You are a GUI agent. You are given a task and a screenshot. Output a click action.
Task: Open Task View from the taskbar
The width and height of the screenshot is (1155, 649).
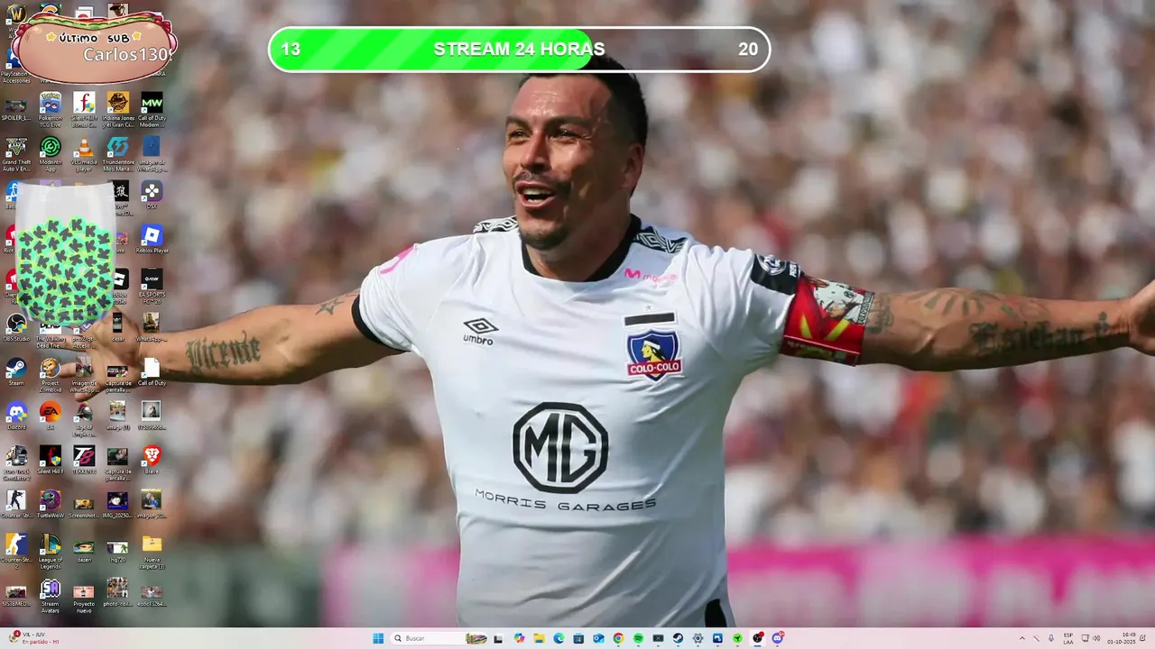tap(498, 638)
